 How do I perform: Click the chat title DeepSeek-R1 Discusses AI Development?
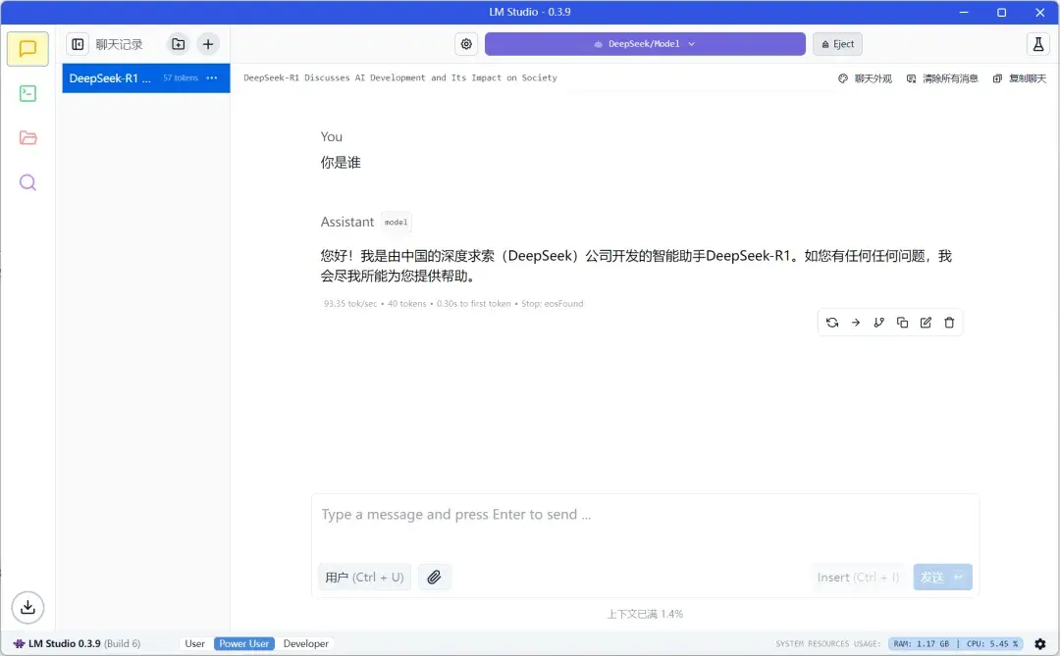pyautogui.click(x=400, y=77)
